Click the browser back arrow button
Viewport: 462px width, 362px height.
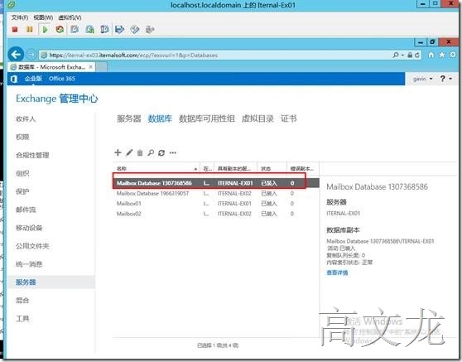16,55
